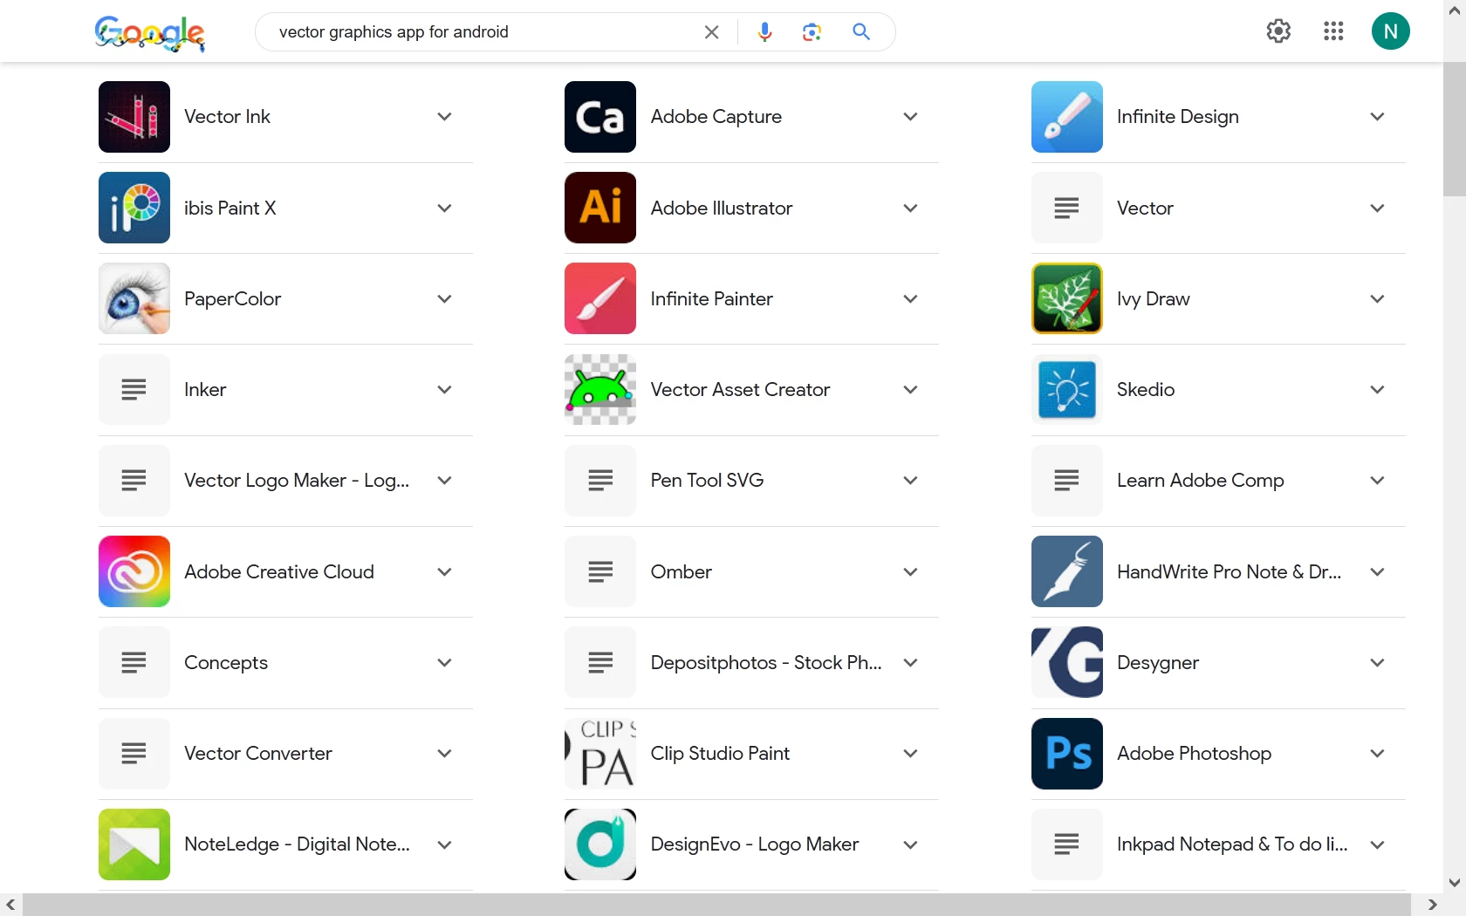Click the Adobe Creative Cloud name
The width and height of the screenshot is (1466, 916).
point(279,571)
